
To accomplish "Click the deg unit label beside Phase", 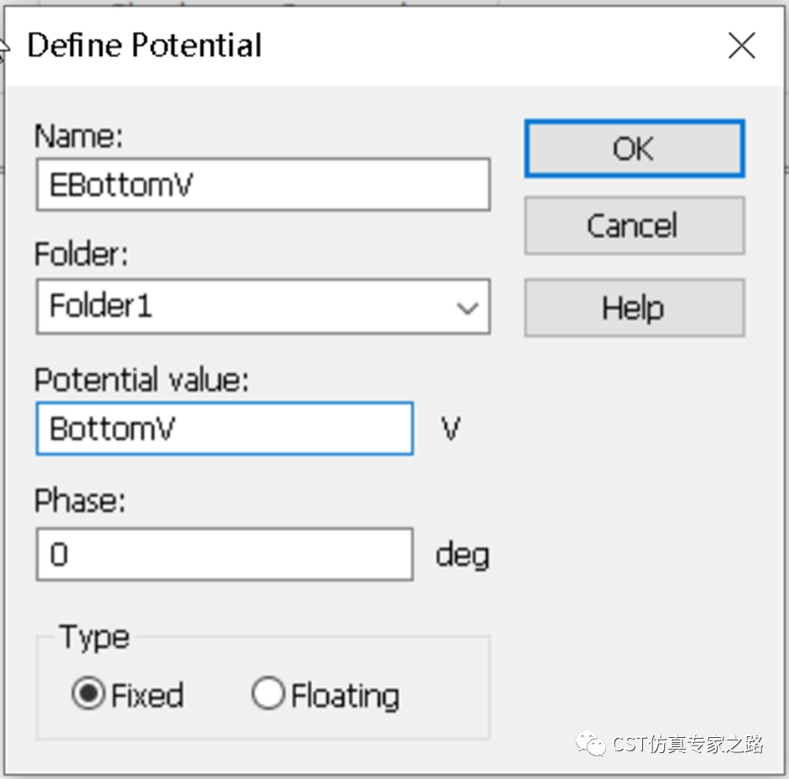I will [462, 556].
